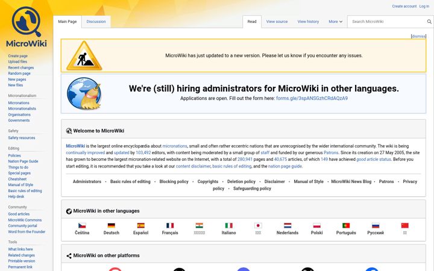Open the Deletion policy link
The width and height of the screenshot is (434, 271).
(241, 182)
